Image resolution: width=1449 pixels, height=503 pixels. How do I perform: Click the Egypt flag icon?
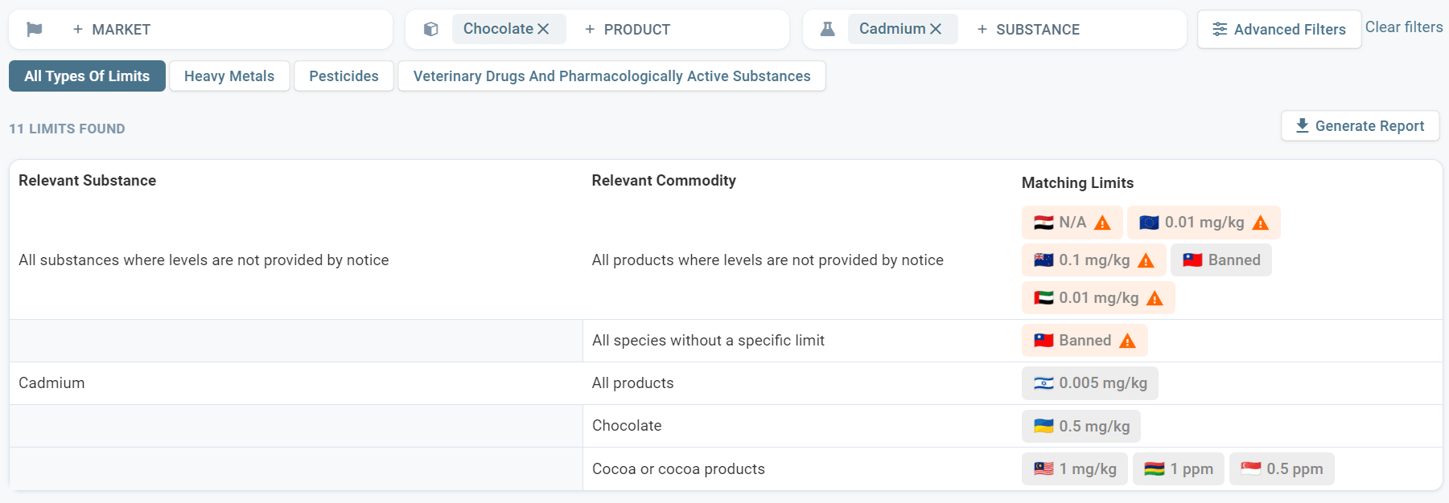[1044, 223]
